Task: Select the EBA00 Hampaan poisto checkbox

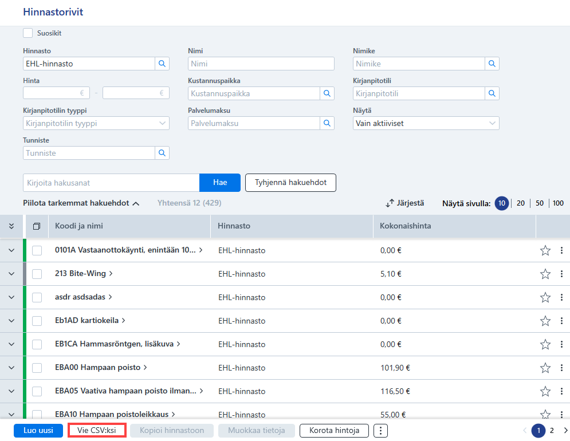Action: pyautogui.click(x=37, y=368)
